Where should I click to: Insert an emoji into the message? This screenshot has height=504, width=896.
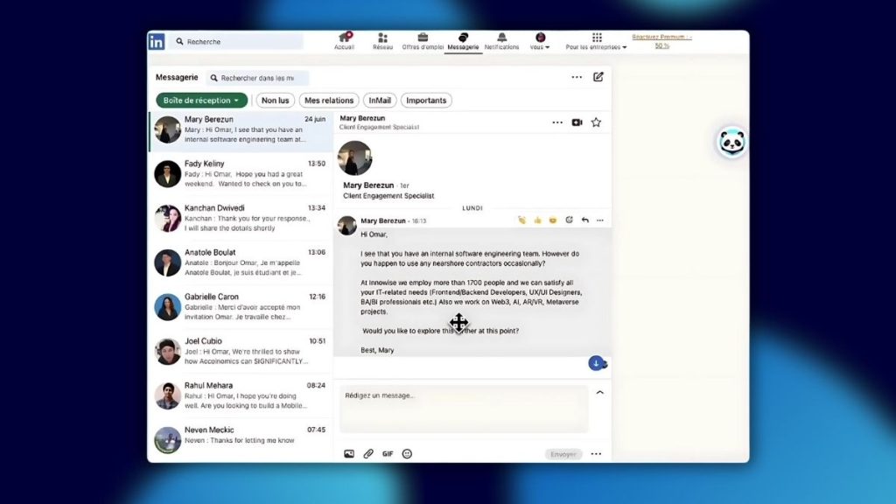coord(406,453)
